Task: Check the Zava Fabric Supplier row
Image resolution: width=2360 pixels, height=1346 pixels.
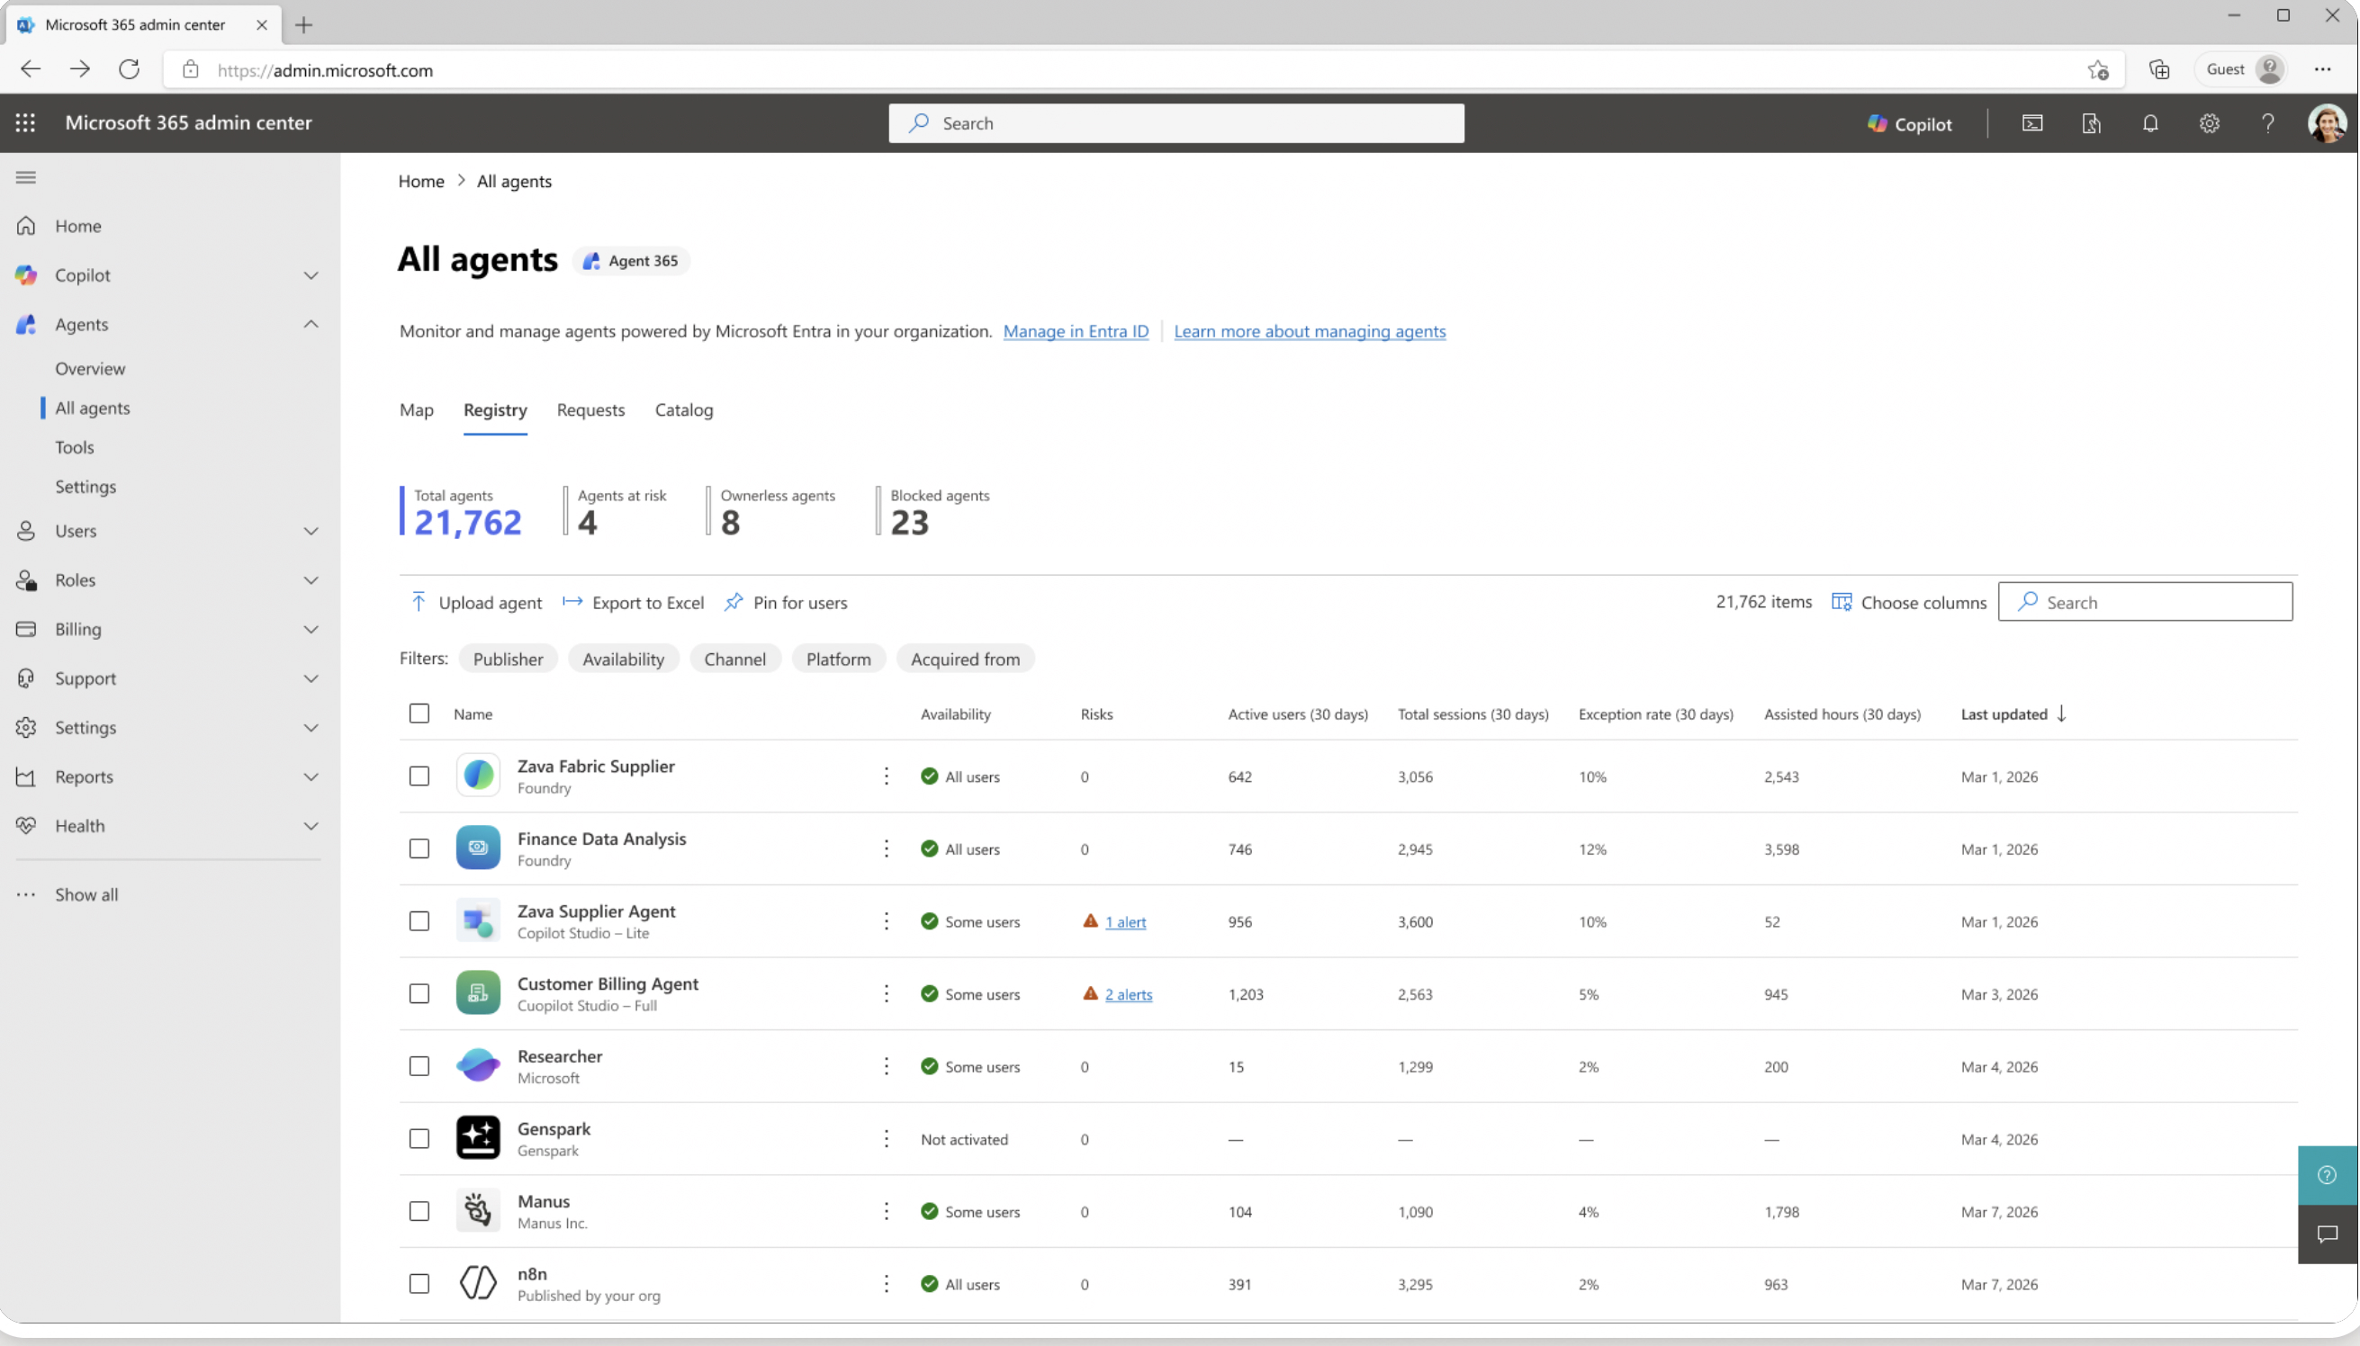Action: coord(419,776)
